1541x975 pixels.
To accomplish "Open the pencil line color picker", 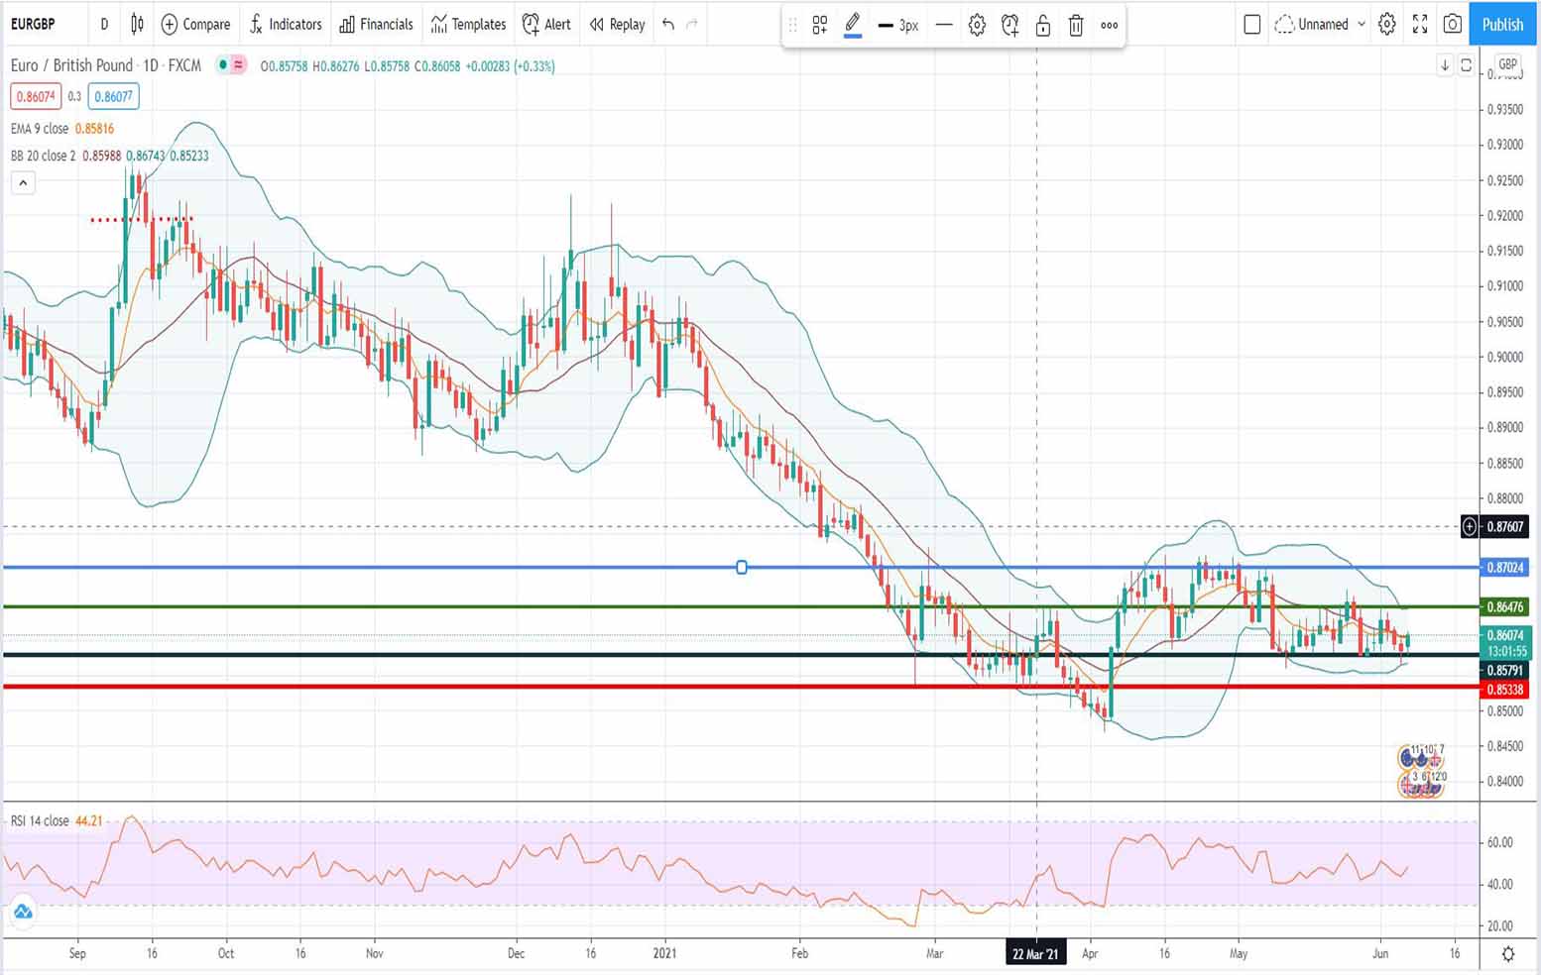I will click(852, 26).
